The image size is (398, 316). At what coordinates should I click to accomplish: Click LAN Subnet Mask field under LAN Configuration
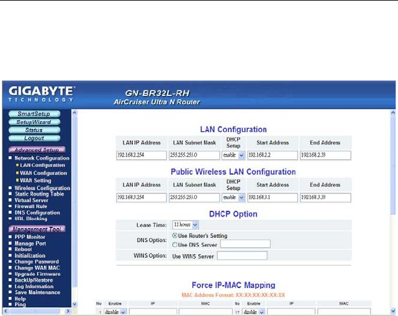click(x=194, y=156)
